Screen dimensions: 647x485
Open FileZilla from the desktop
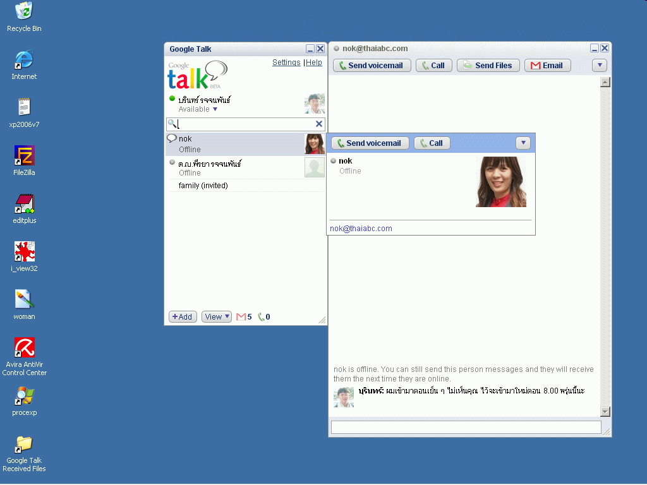24,156
